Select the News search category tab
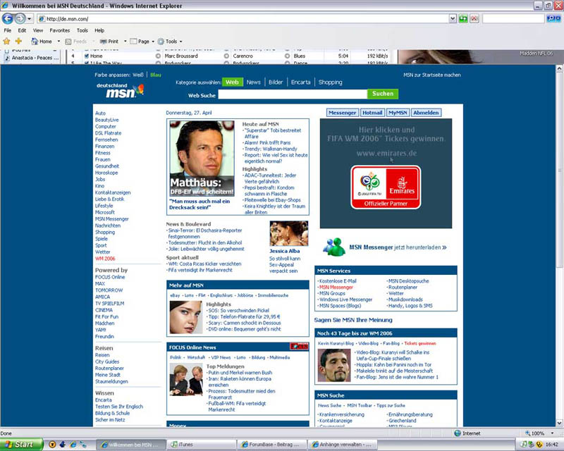 click(254, 82)
